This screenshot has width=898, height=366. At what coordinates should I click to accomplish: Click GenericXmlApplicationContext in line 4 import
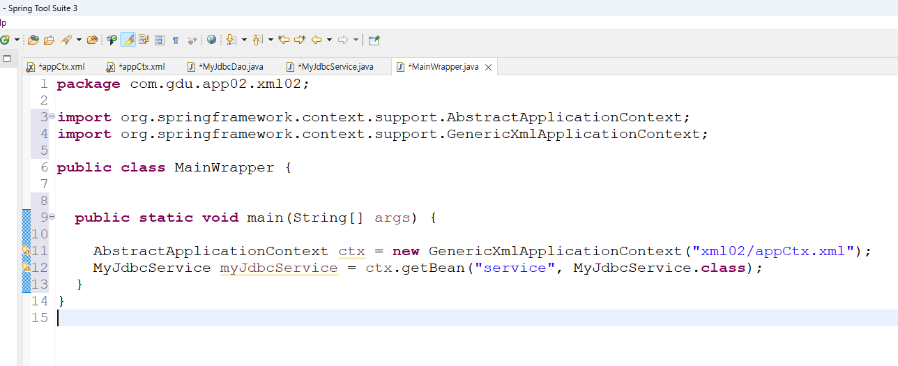(573, 134)
